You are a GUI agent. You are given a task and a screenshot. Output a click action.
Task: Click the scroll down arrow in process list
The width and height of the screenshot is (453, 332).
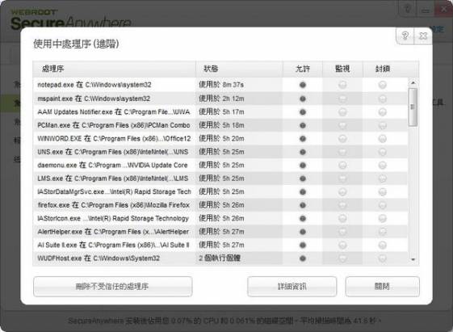pyautogui.click(x=413, y=259)
